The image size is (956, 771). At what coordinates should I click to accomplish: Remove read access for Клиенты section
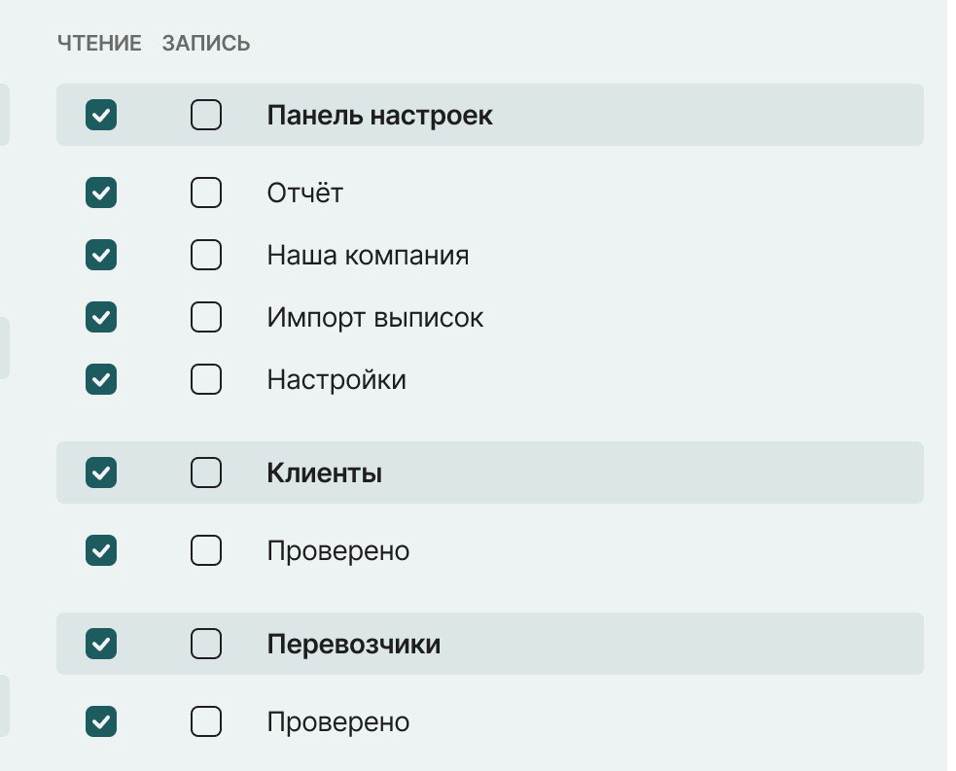point(101,473)
